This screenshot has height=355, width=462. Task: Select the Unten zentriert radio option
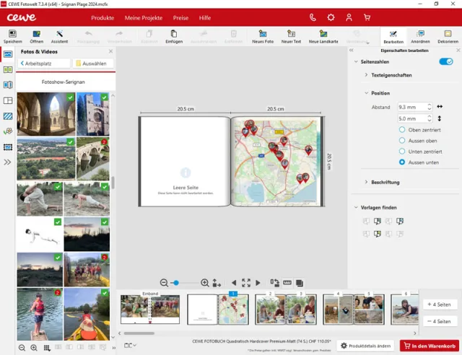402,152
